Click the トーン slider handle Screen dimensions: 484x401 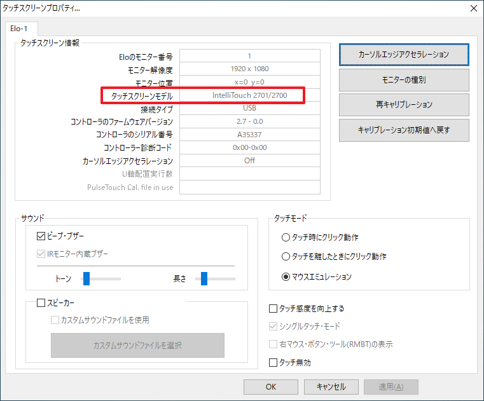tap(86, 278)
